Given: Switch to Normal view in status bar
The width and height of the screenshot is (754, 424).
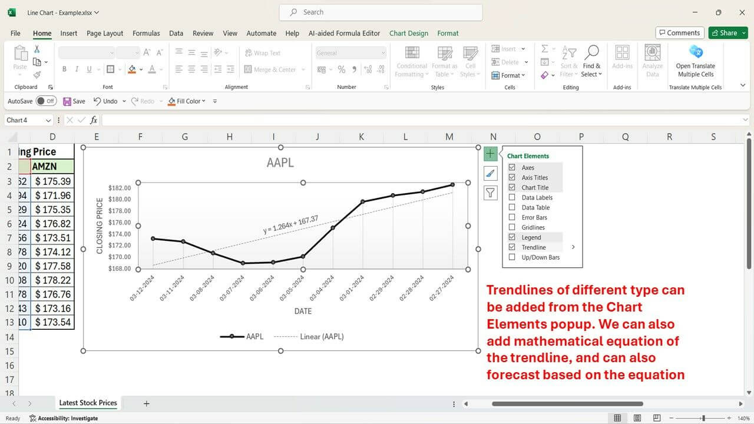Looking at the screenshot, I should tap(617, 418).
